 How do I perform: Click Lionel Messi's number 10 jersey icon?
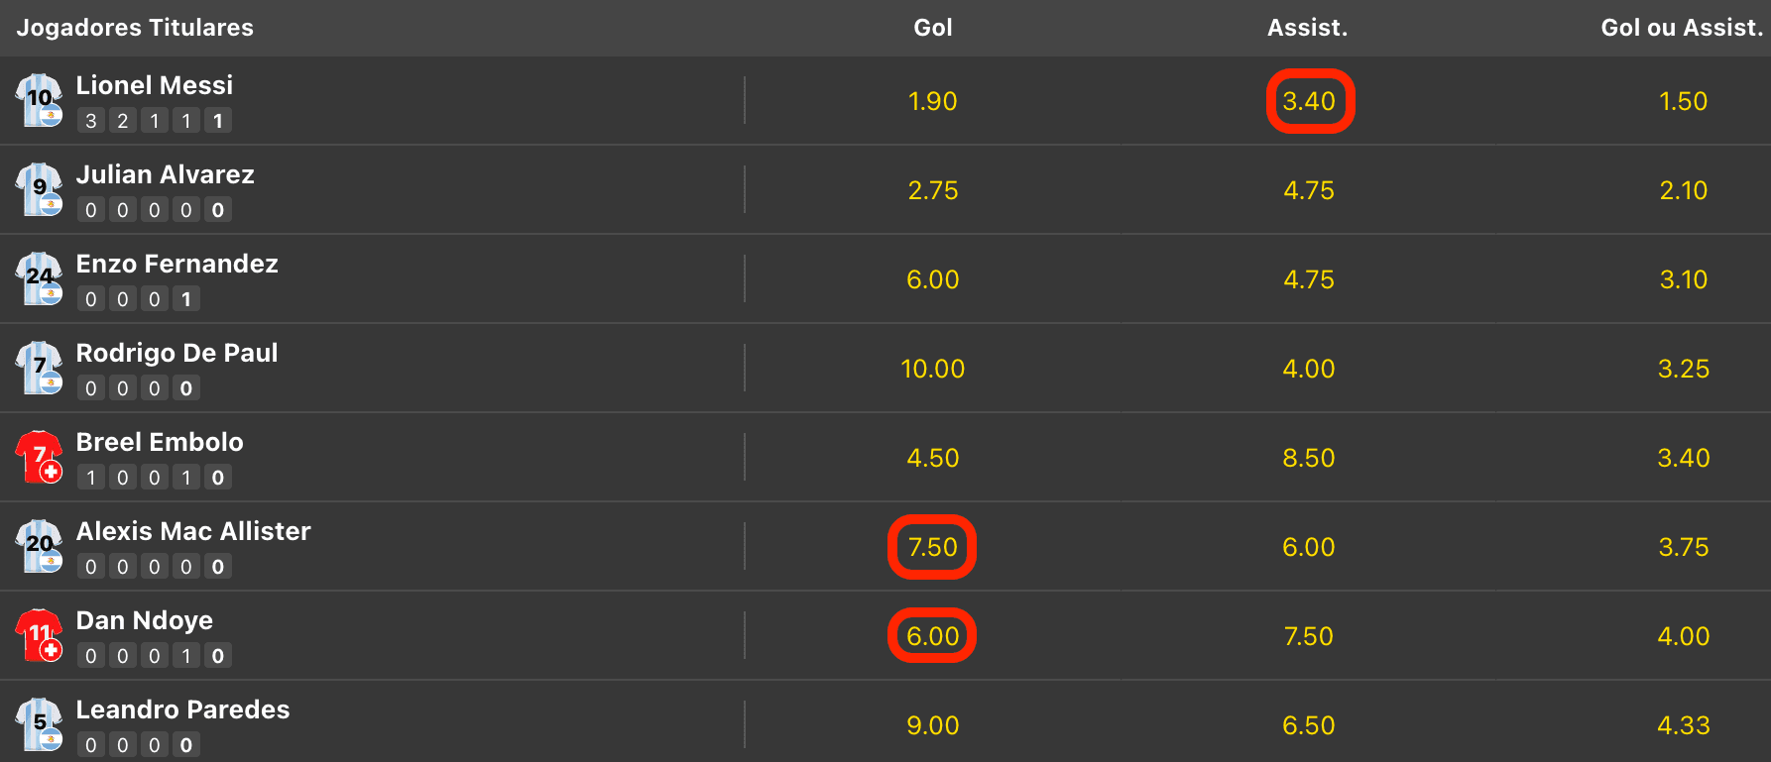pyautogui.click(x=39, y=100)
